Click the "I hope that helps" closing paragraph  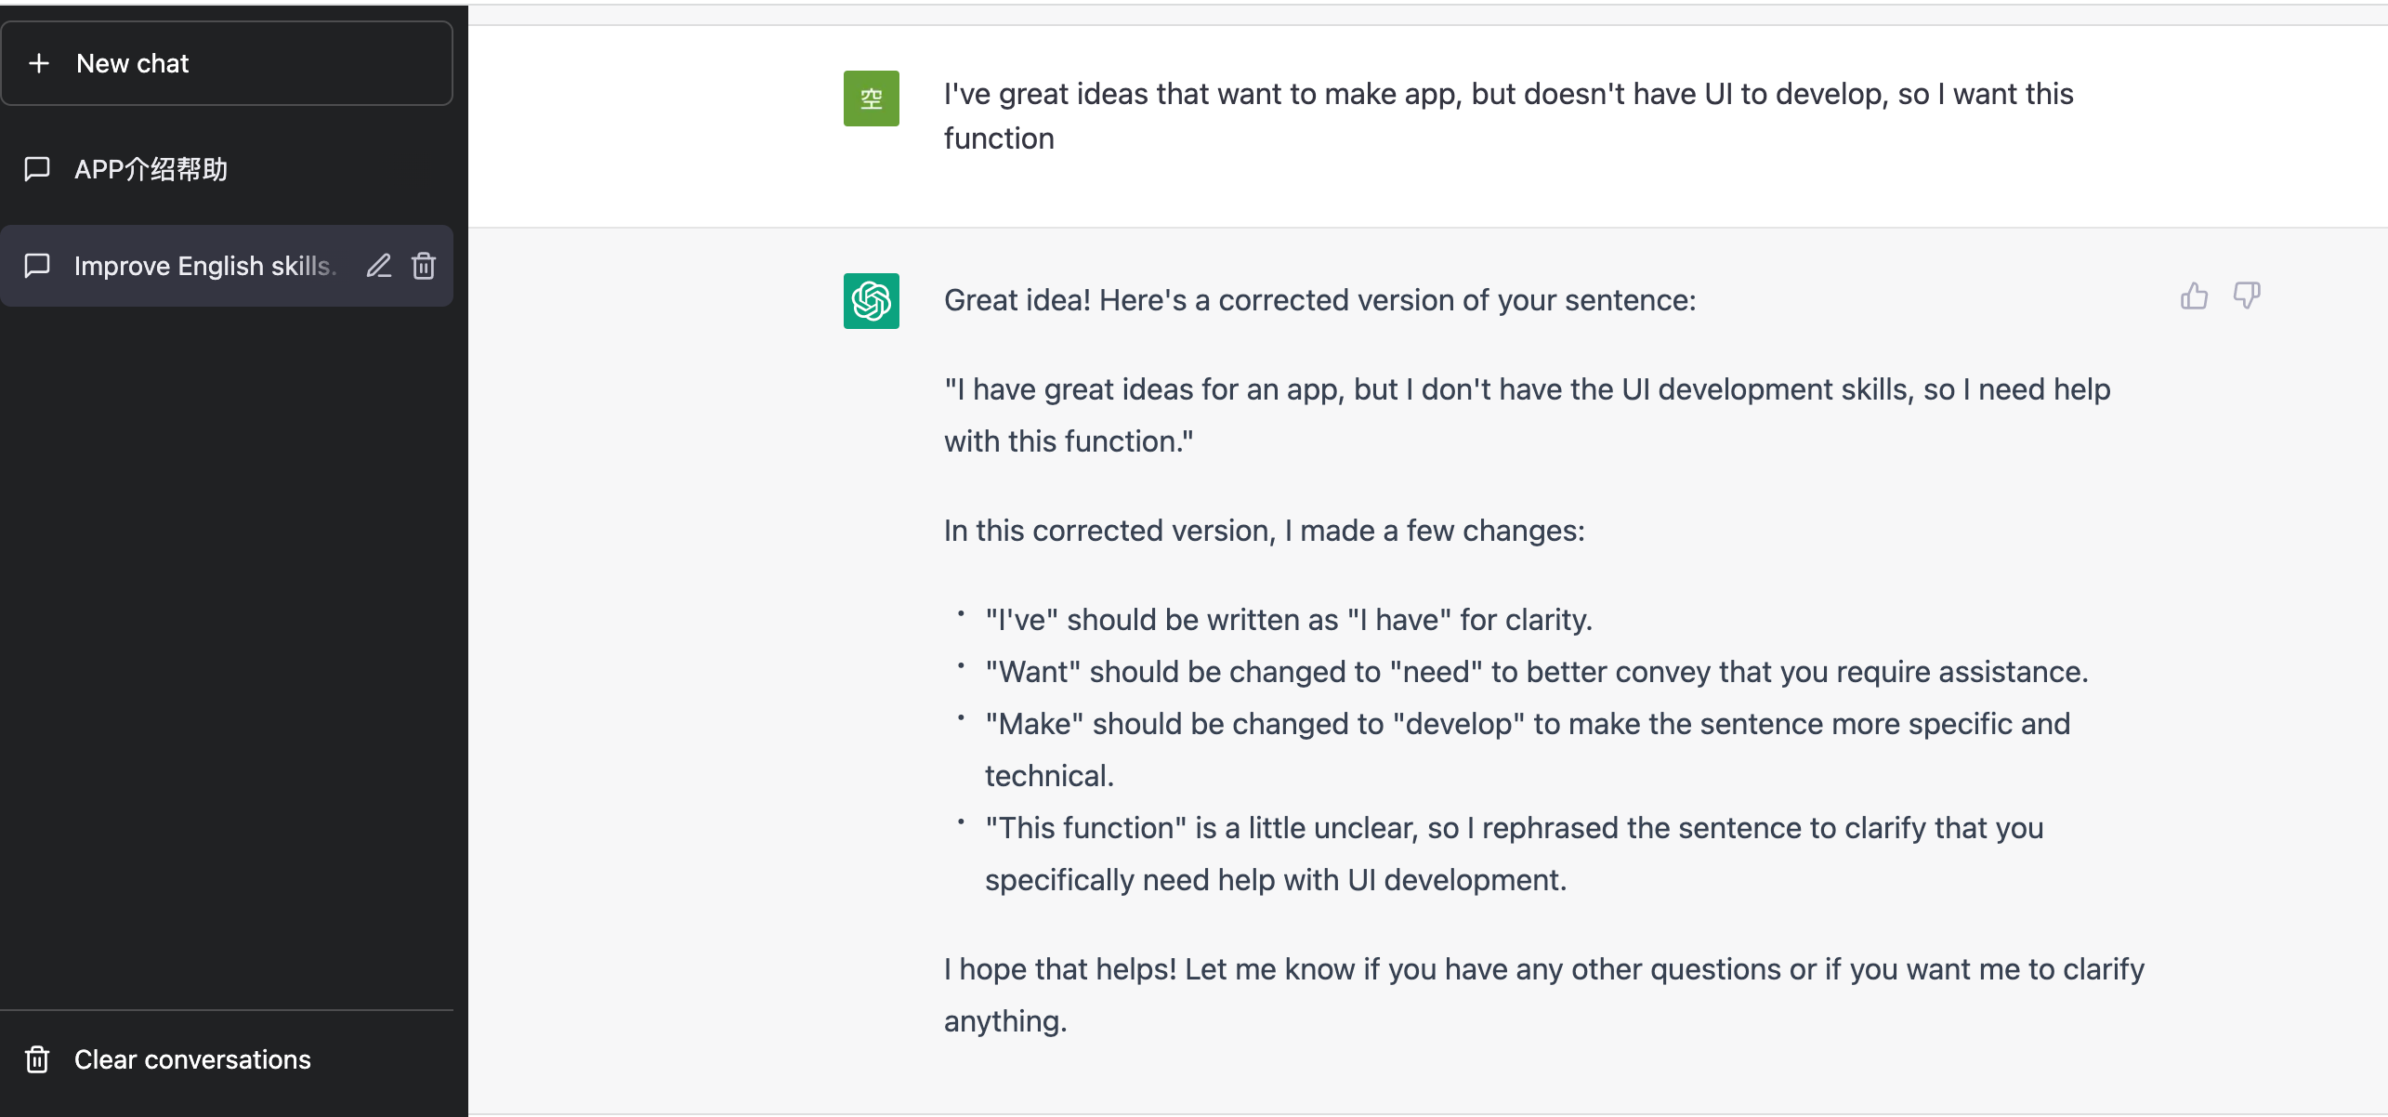(x=1544, y=995)
